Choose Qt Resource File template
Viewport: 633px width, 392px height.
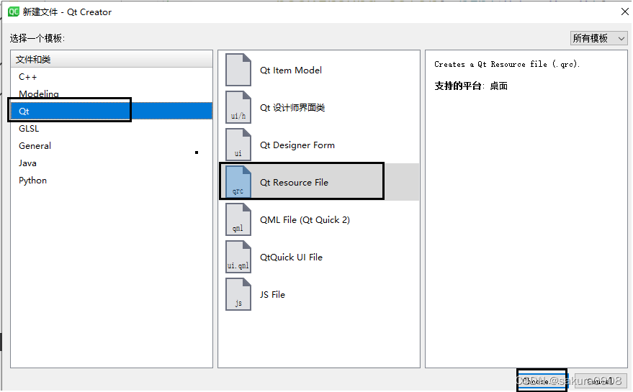(x=319, y=182)
